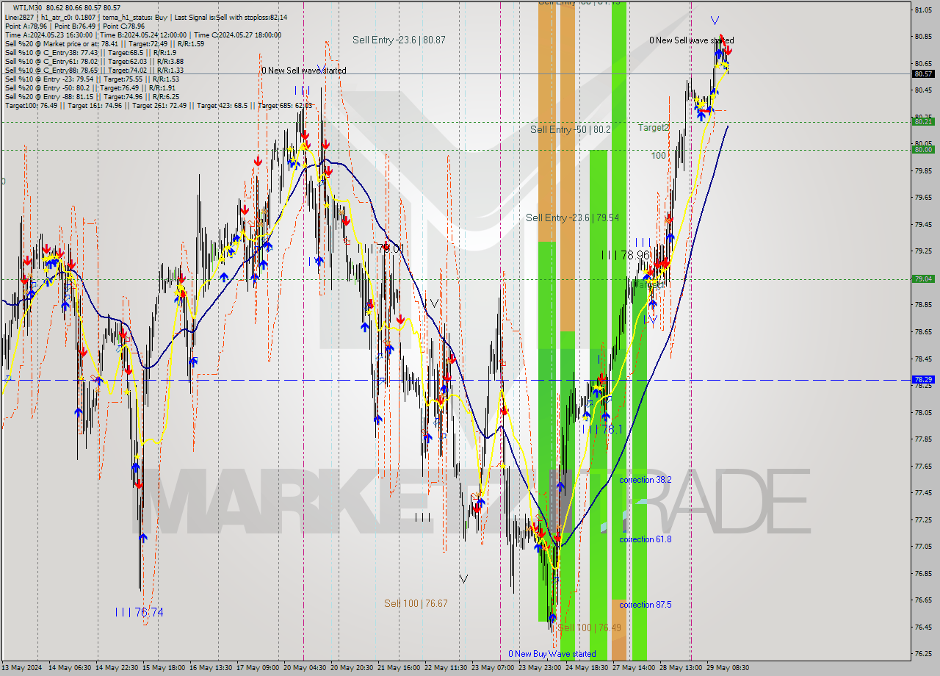The width and height of the screenshot is (940, 676).
Task: Click '0 New Buy Wave started' label
Action: [552, 654]
